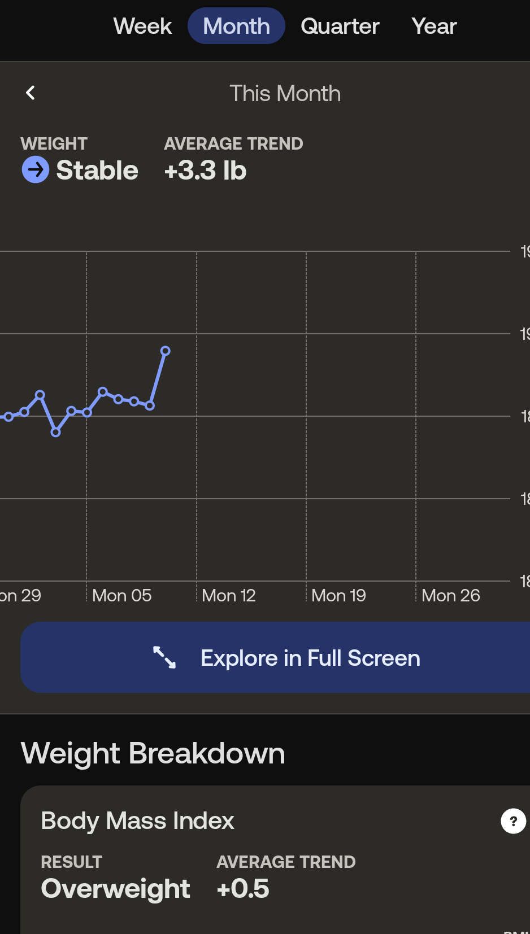Tap the Overweight BMI result
This screenshot has width=530, height=934.
115,888
